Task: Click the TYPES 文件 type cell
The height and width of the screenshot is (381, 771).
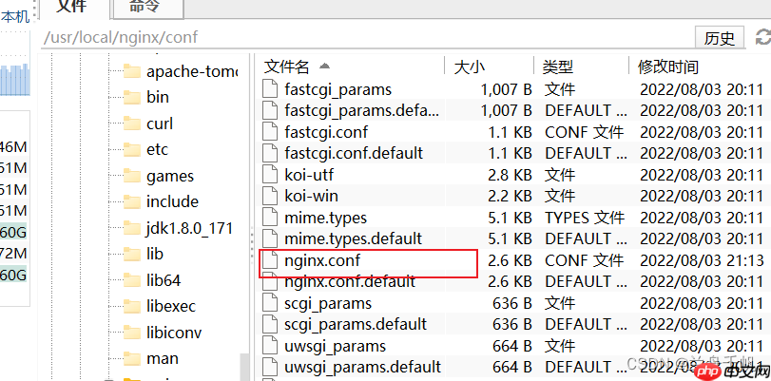Action: click(584, 218)
